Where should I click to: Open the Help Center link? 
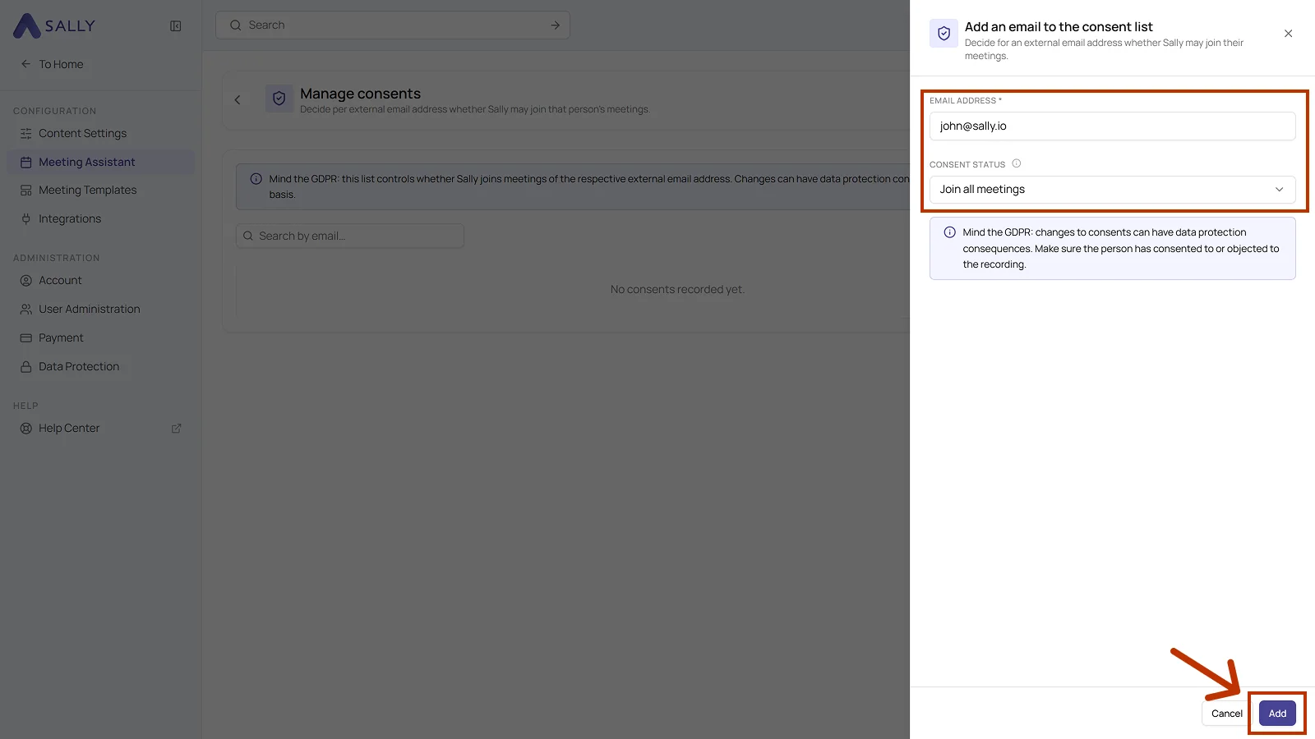tap(100, 428)
